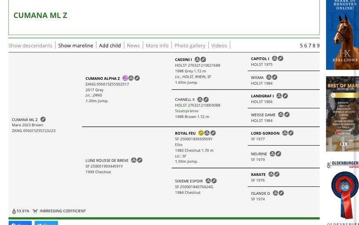Open progeny icon for Capitol I

[x=275, y=58]
